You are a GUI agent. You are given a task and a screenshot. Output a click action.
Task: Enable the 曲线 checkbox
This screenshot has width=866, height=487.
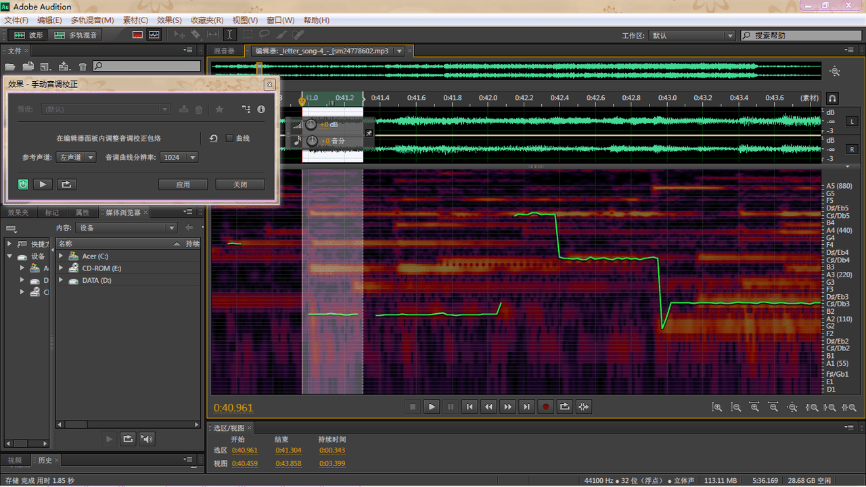pyautogui.click(x=229, y=138)
